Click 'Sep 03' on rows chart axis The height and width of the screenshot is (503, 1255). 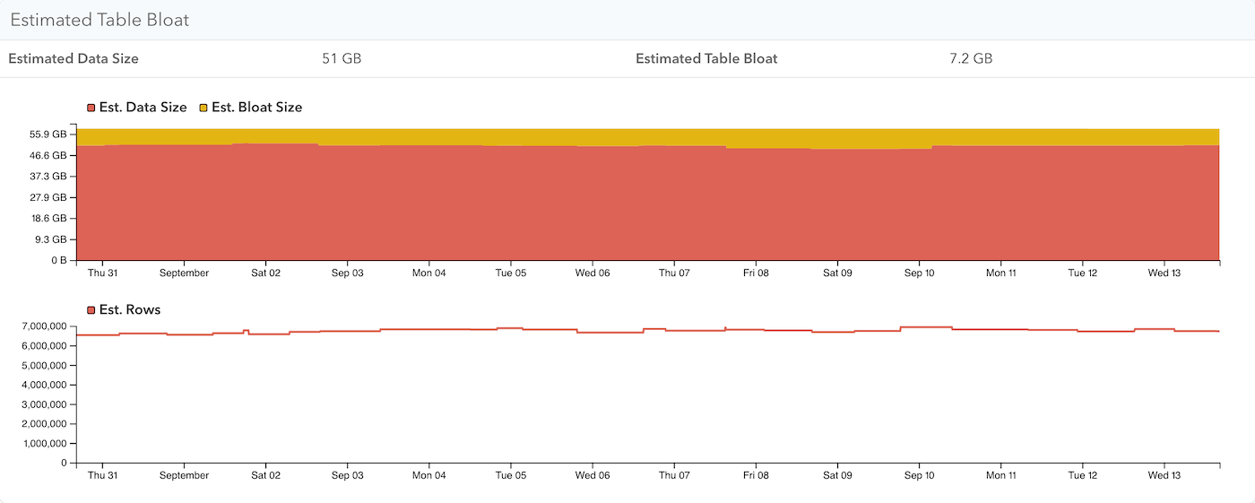pyautogui.click(x=347, y=476)
